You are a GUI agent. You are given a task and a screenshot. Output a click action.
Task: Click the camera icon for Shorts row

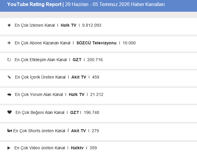point(10,131)
